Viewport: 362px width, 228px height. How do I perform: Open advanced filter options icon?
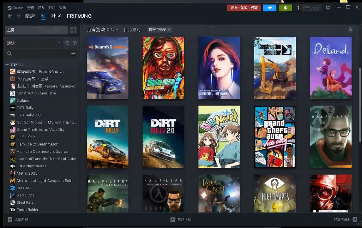click(x=73, y=54)
